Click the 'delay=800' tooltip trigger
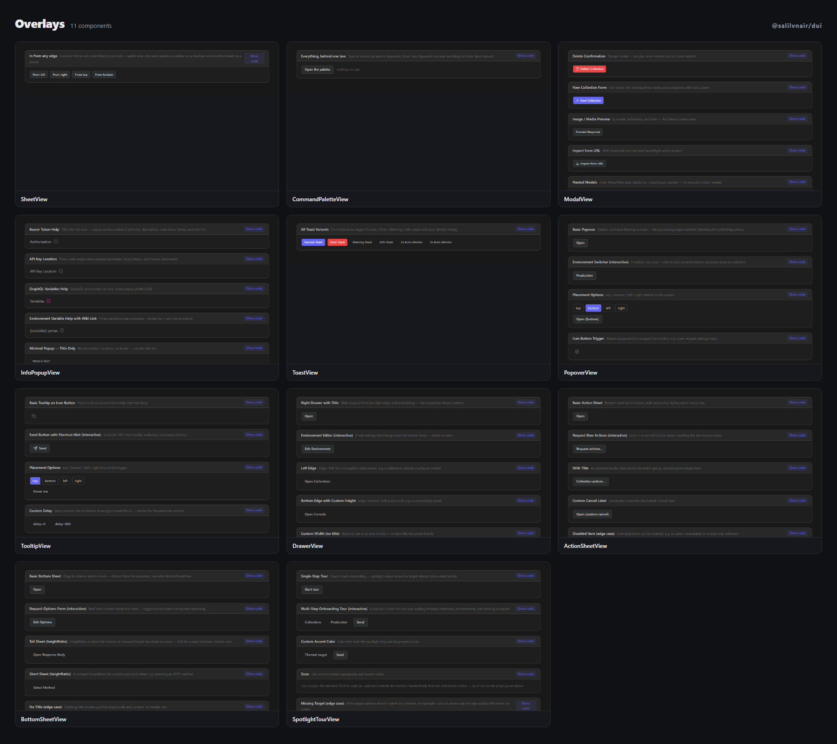Image resolution: width=837 pixels, height=744 pixels. tap(63, 524)
